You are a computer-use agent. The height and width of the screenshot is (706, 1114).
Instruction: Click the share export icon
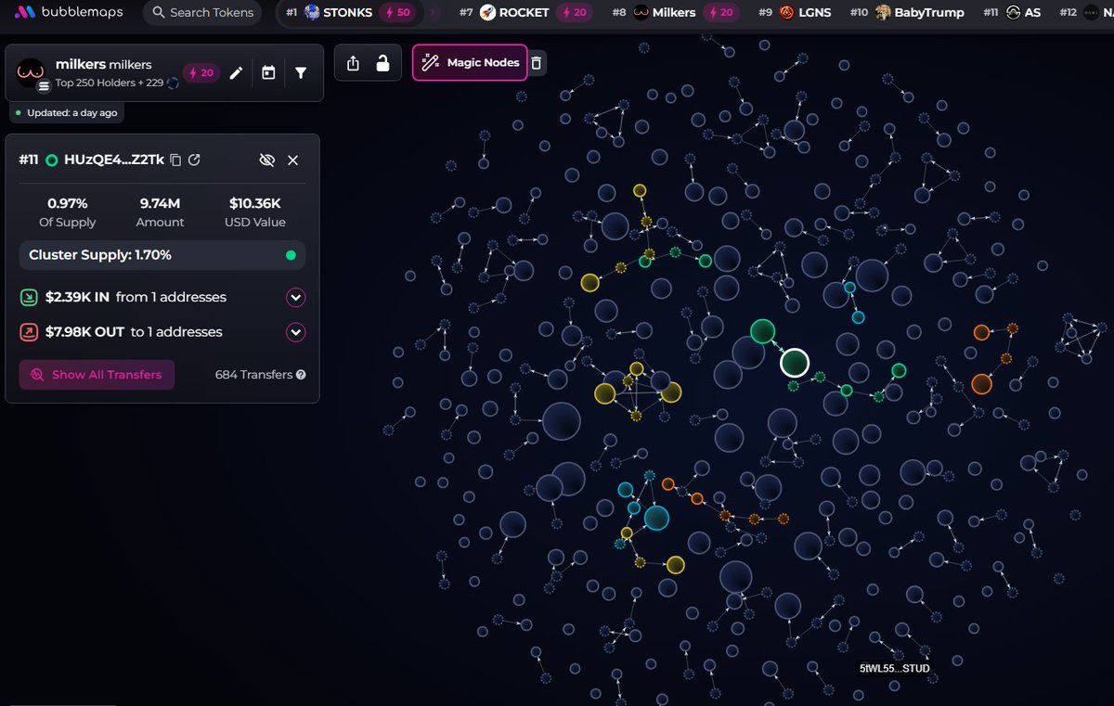pyautogui.click(x=353, y=63)
